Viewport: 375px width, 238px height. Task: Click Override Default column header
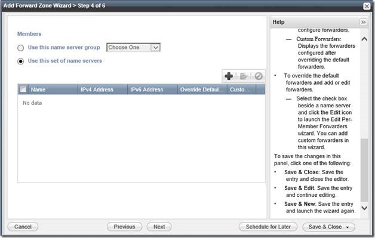point(202,89)
